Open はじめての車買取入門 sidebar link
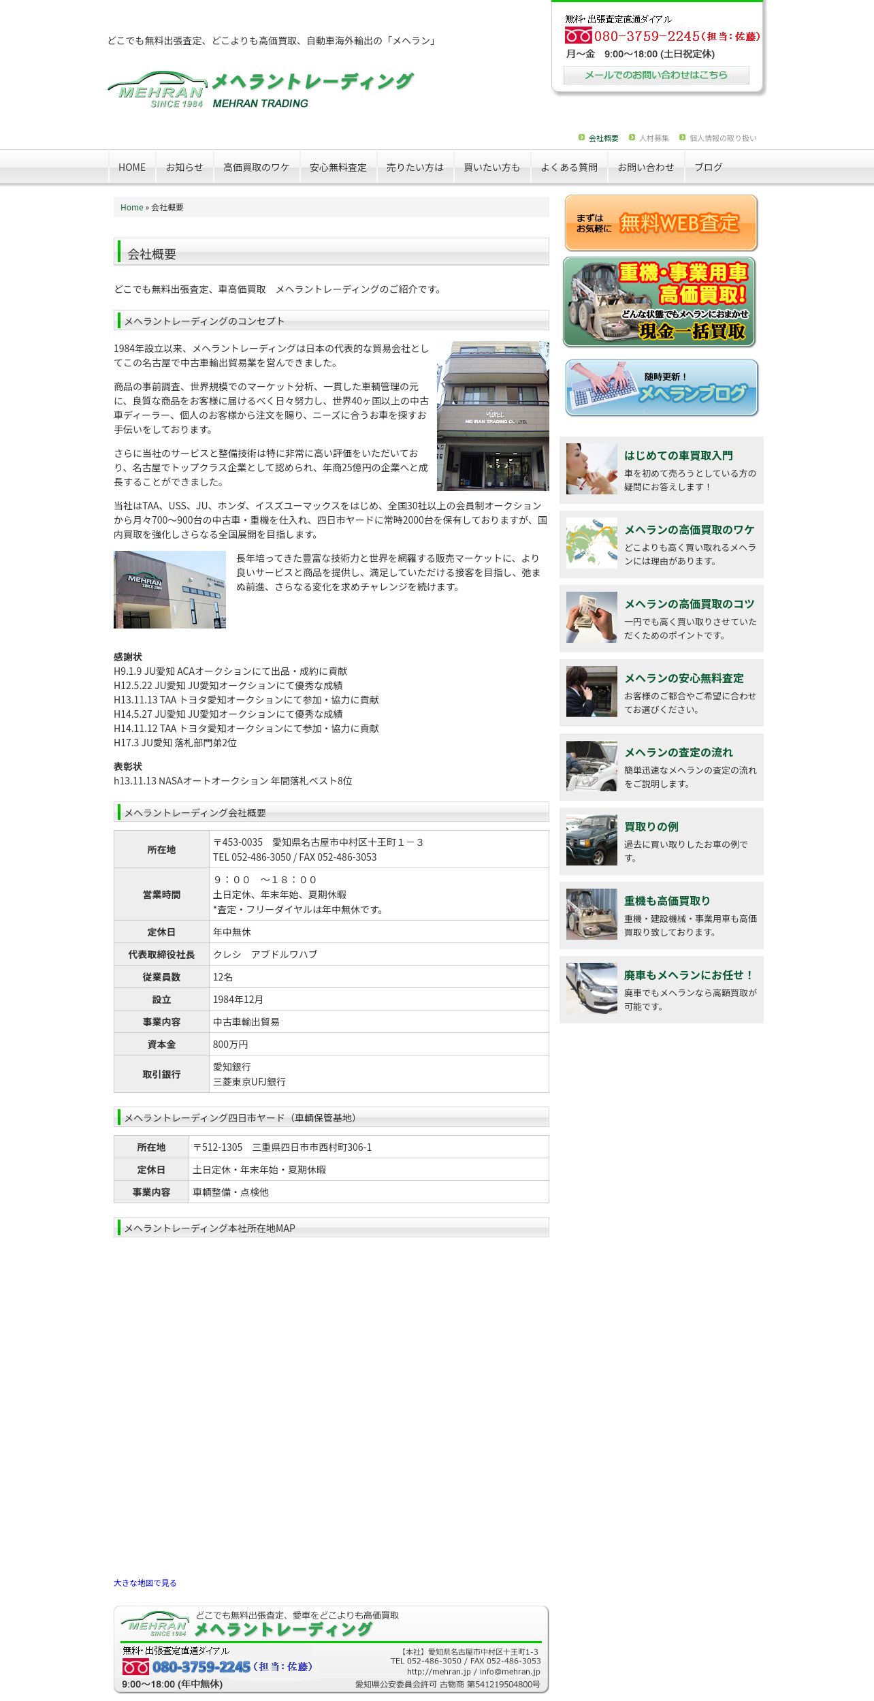This screenshot has width=874, height=1701. pos(679,456)
